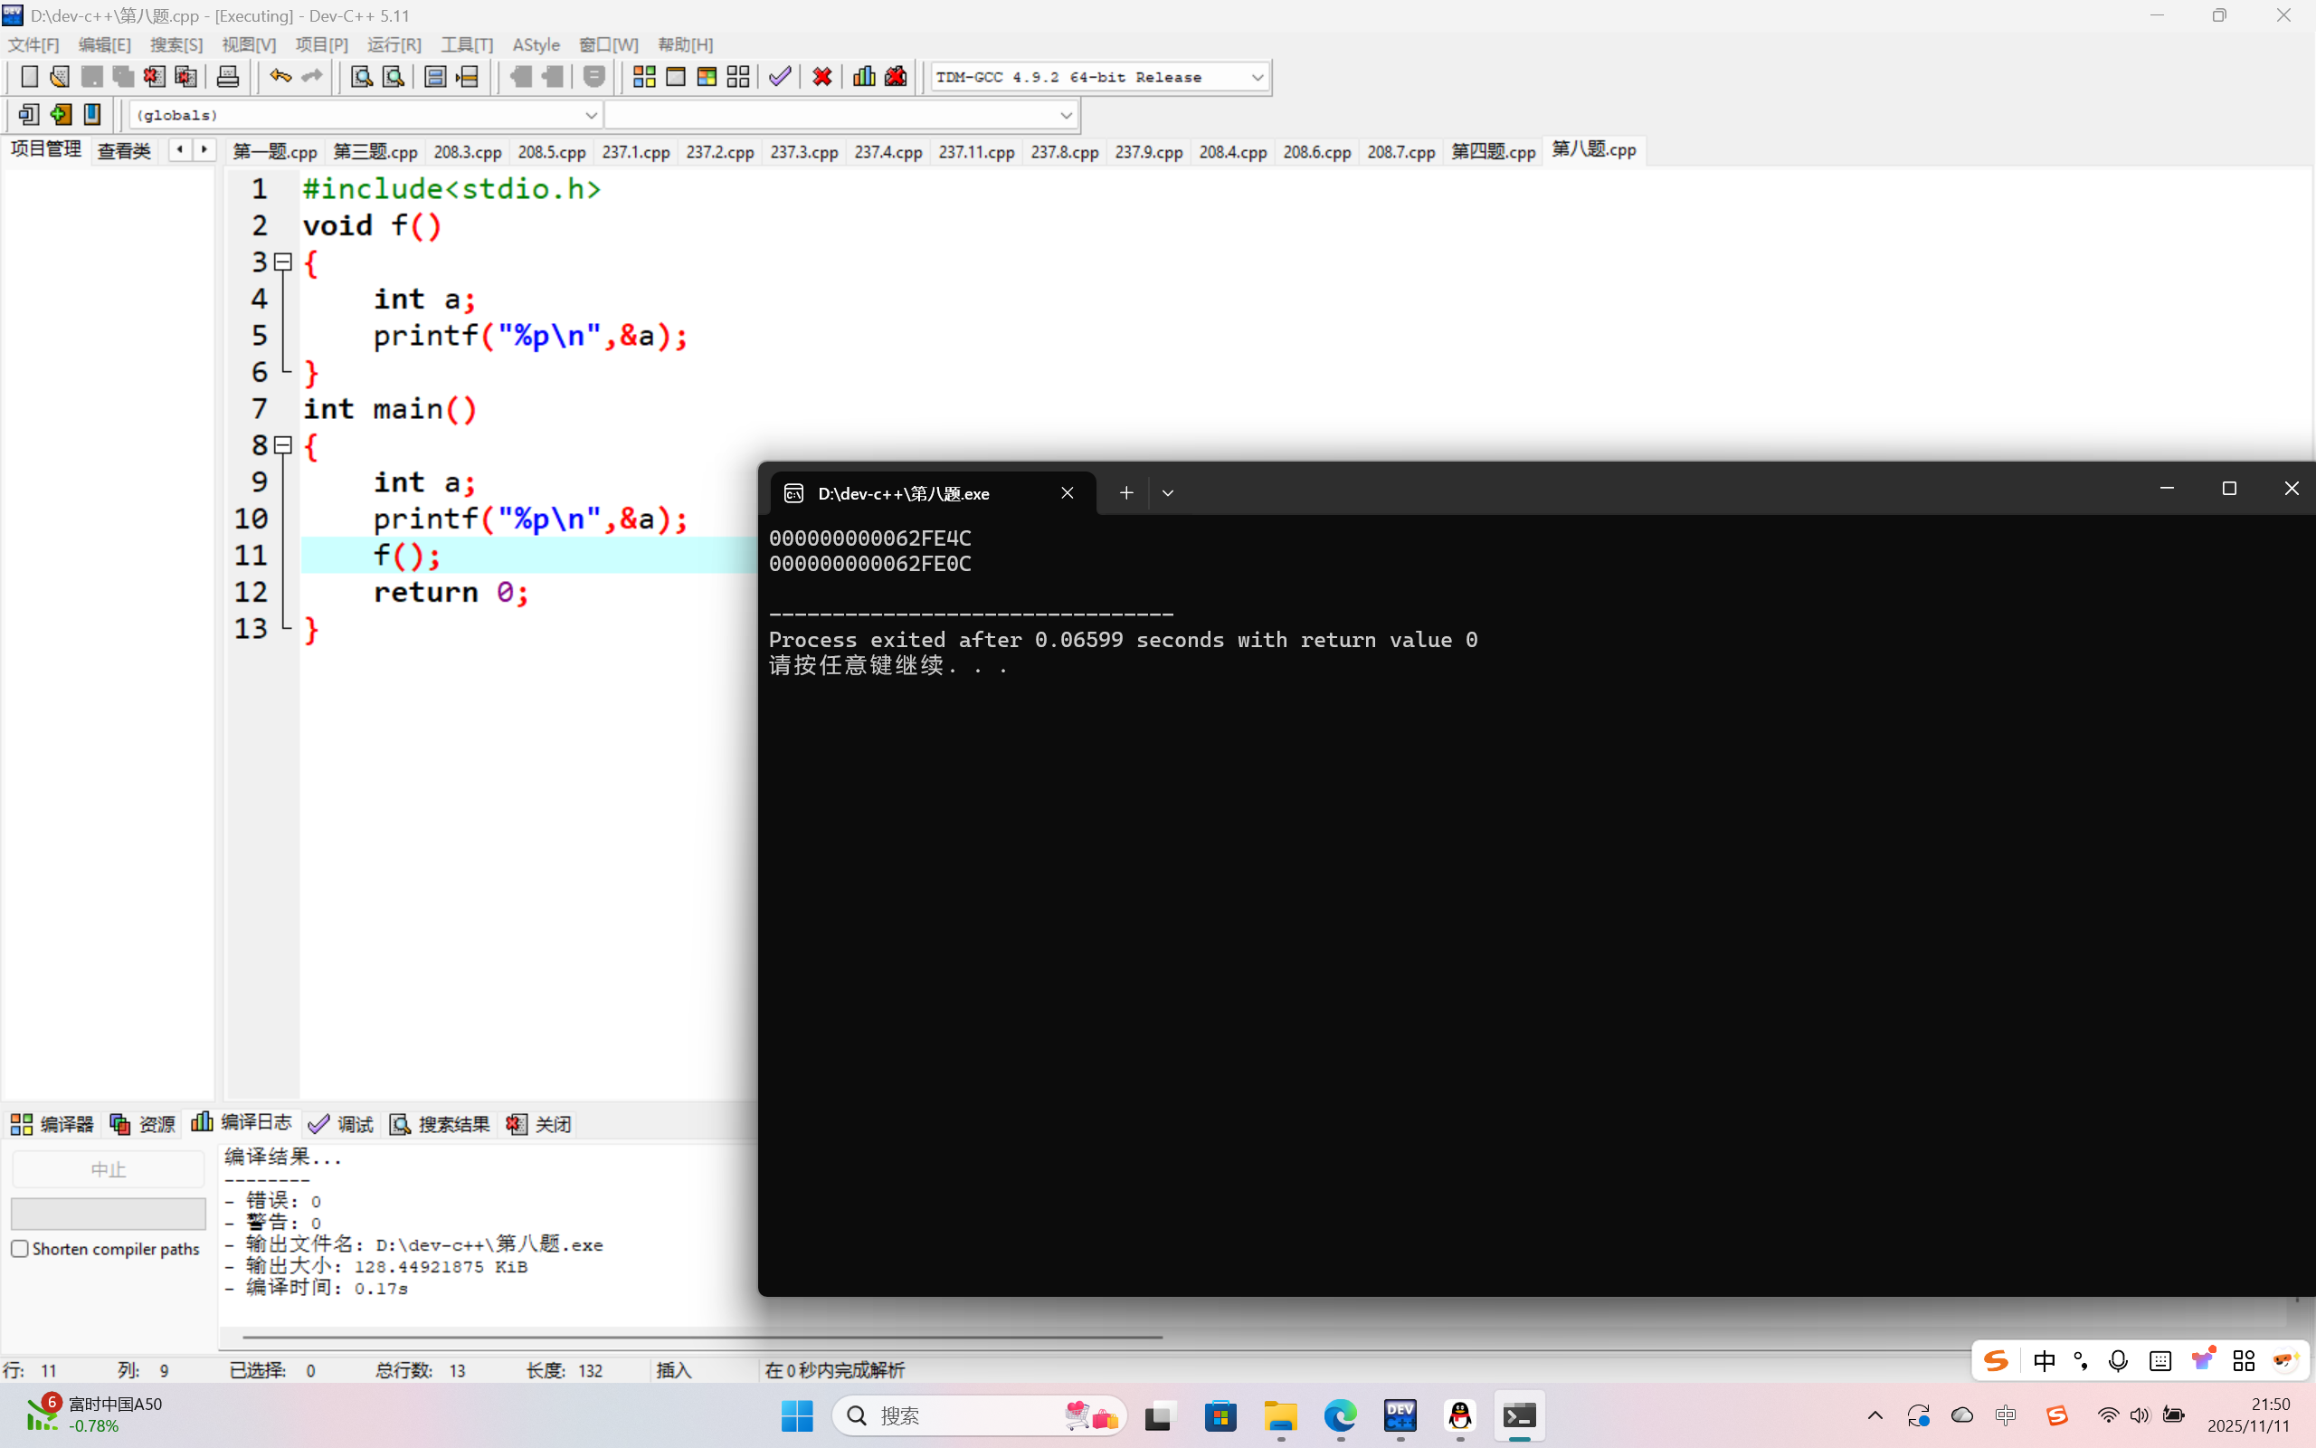Open the terminal tab dropdown chevron
This screenshot has width=2316, height=1448.
coord(1168,493)
